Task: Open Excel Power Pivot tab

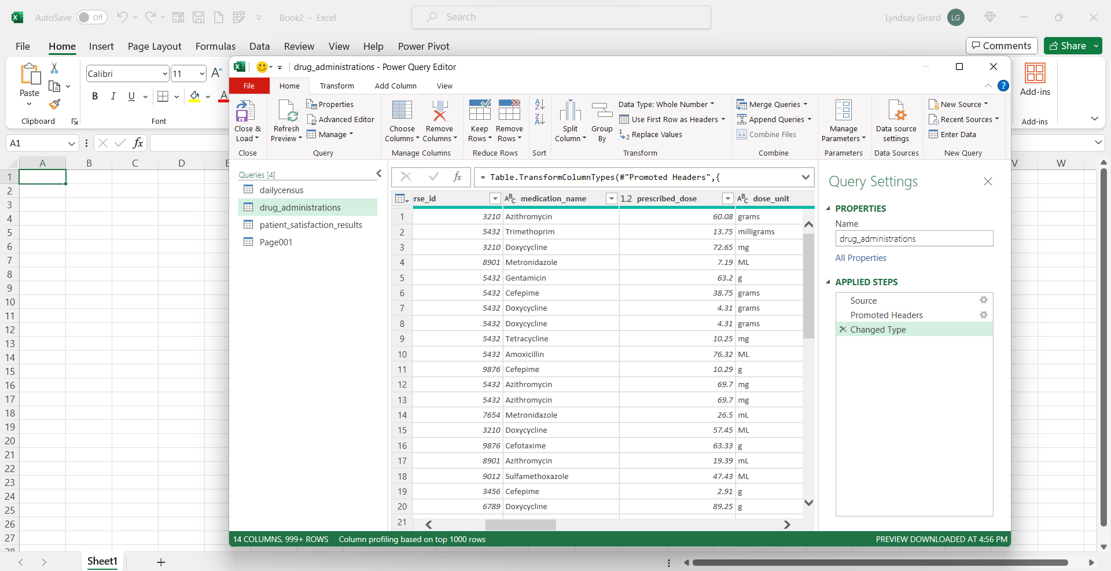Action: pos(424,46)
